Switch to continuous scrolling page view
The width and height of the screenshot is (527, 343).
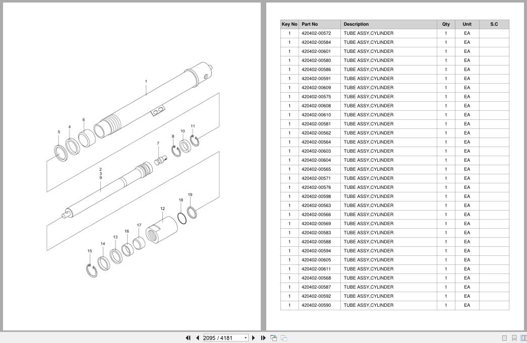click(x=514, y=338)
